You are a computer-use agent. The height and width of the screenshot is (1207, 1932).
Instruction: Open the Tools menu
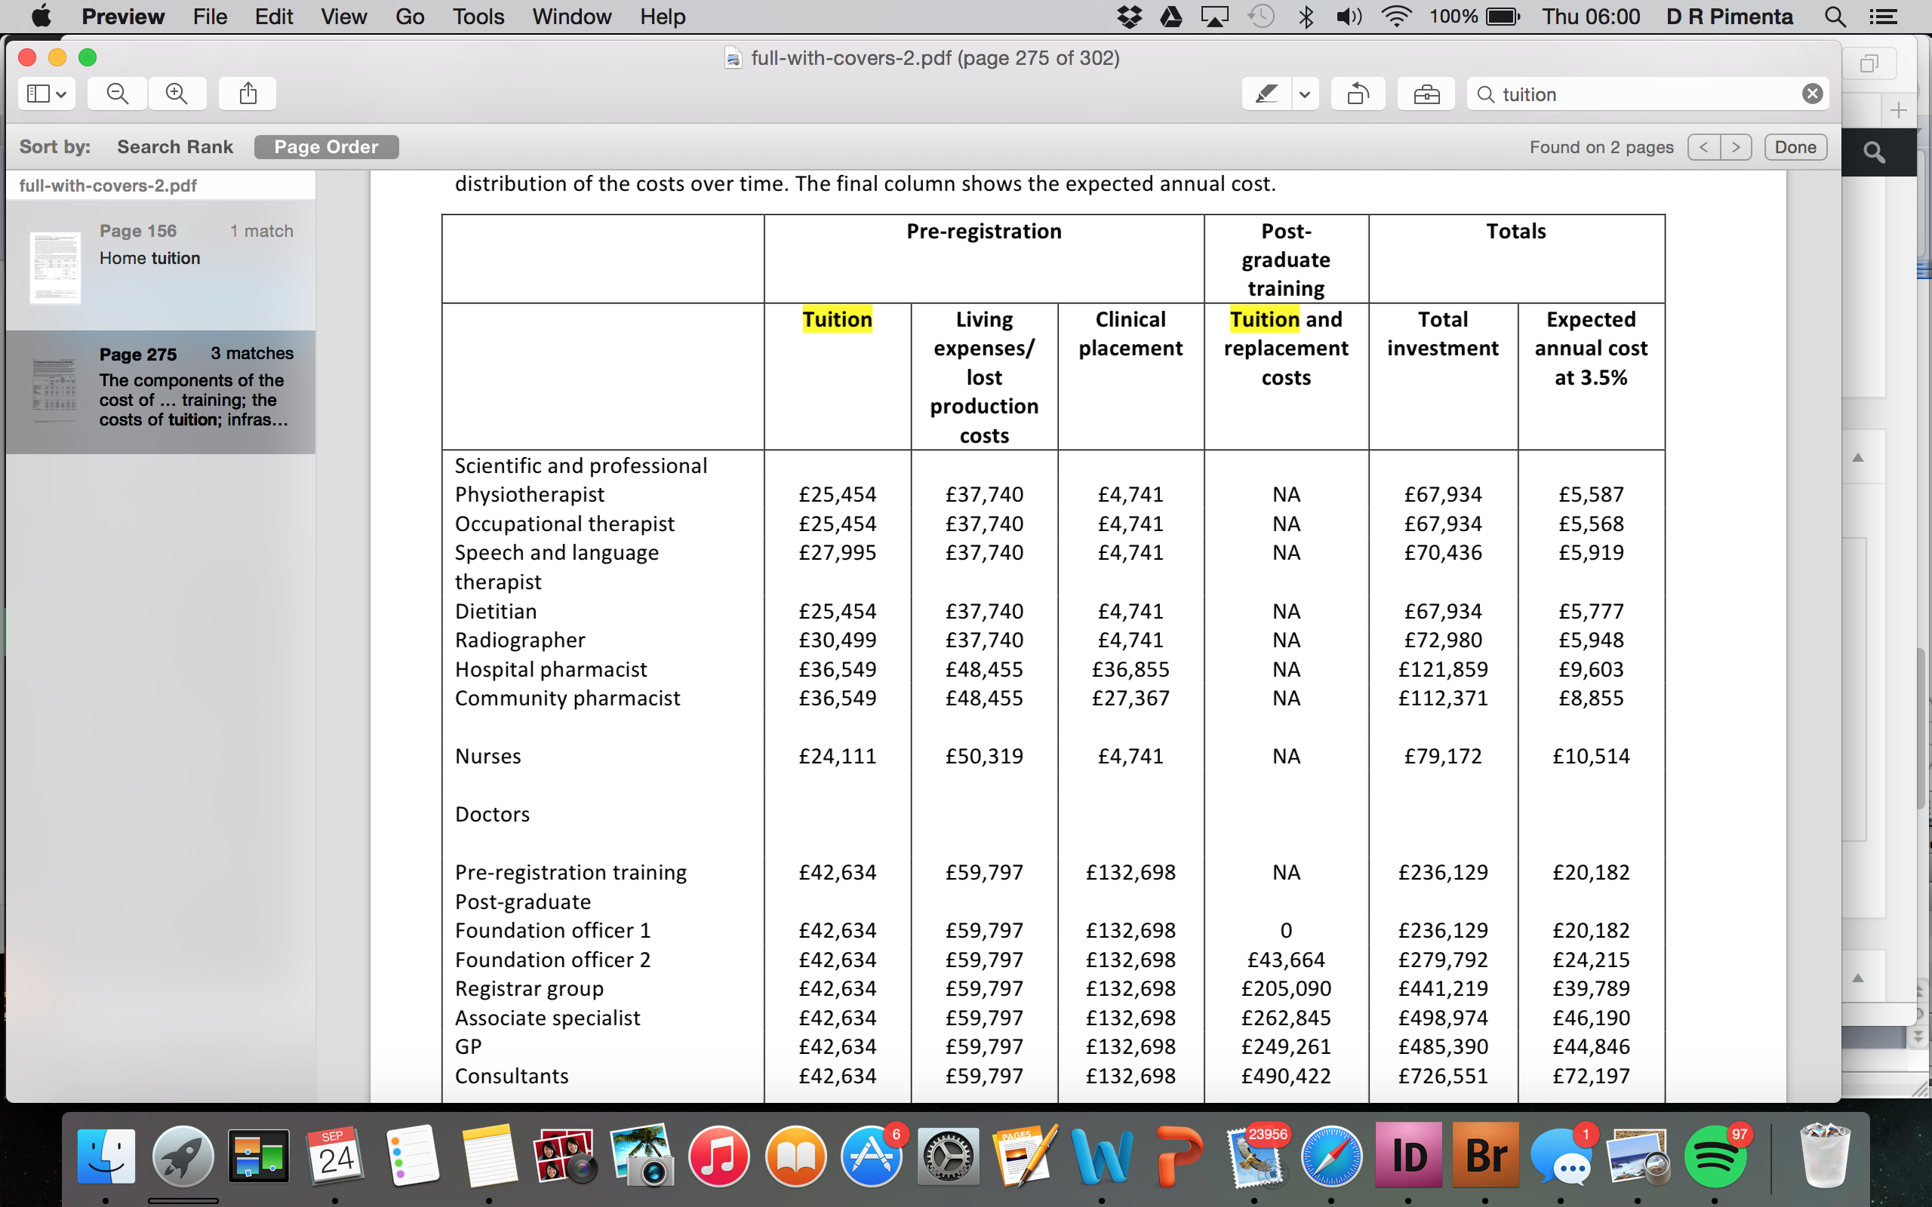click(x=478, y=17)
